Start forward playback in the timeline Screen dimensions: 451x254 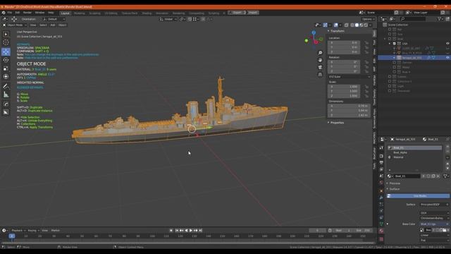point(191,231)
